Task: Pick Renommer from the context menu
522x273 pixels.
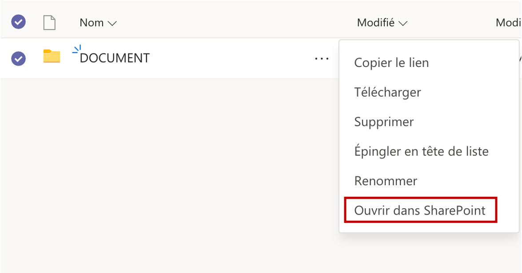Action: tap(386, 181)
